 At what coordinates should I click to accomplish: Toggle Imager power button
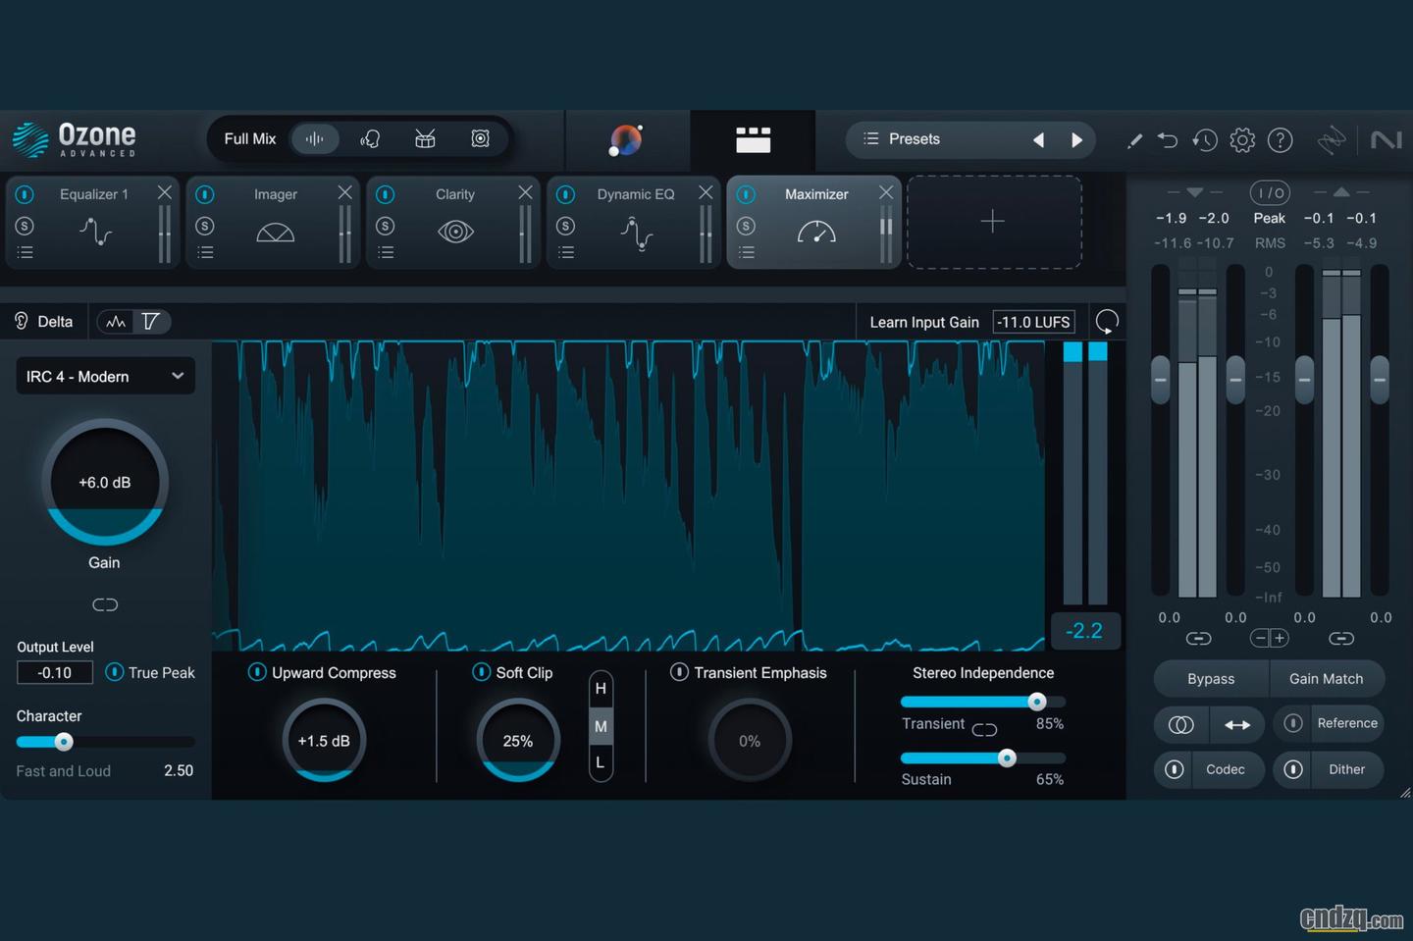coord(205,194)
